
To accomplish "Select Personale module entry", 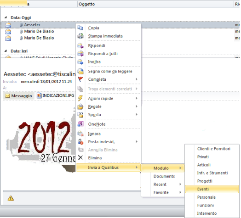I will click(x=212, y=197).
